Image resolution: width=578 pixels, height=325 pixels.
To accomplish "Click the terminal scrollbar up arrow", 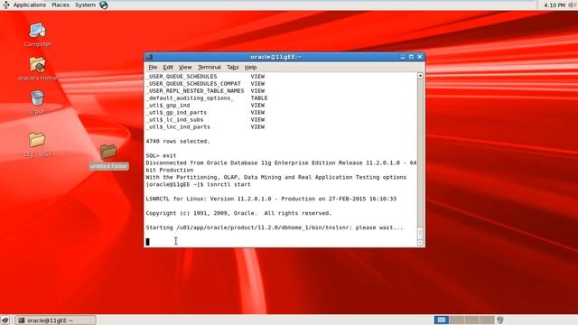I will (x=420, y=75).
